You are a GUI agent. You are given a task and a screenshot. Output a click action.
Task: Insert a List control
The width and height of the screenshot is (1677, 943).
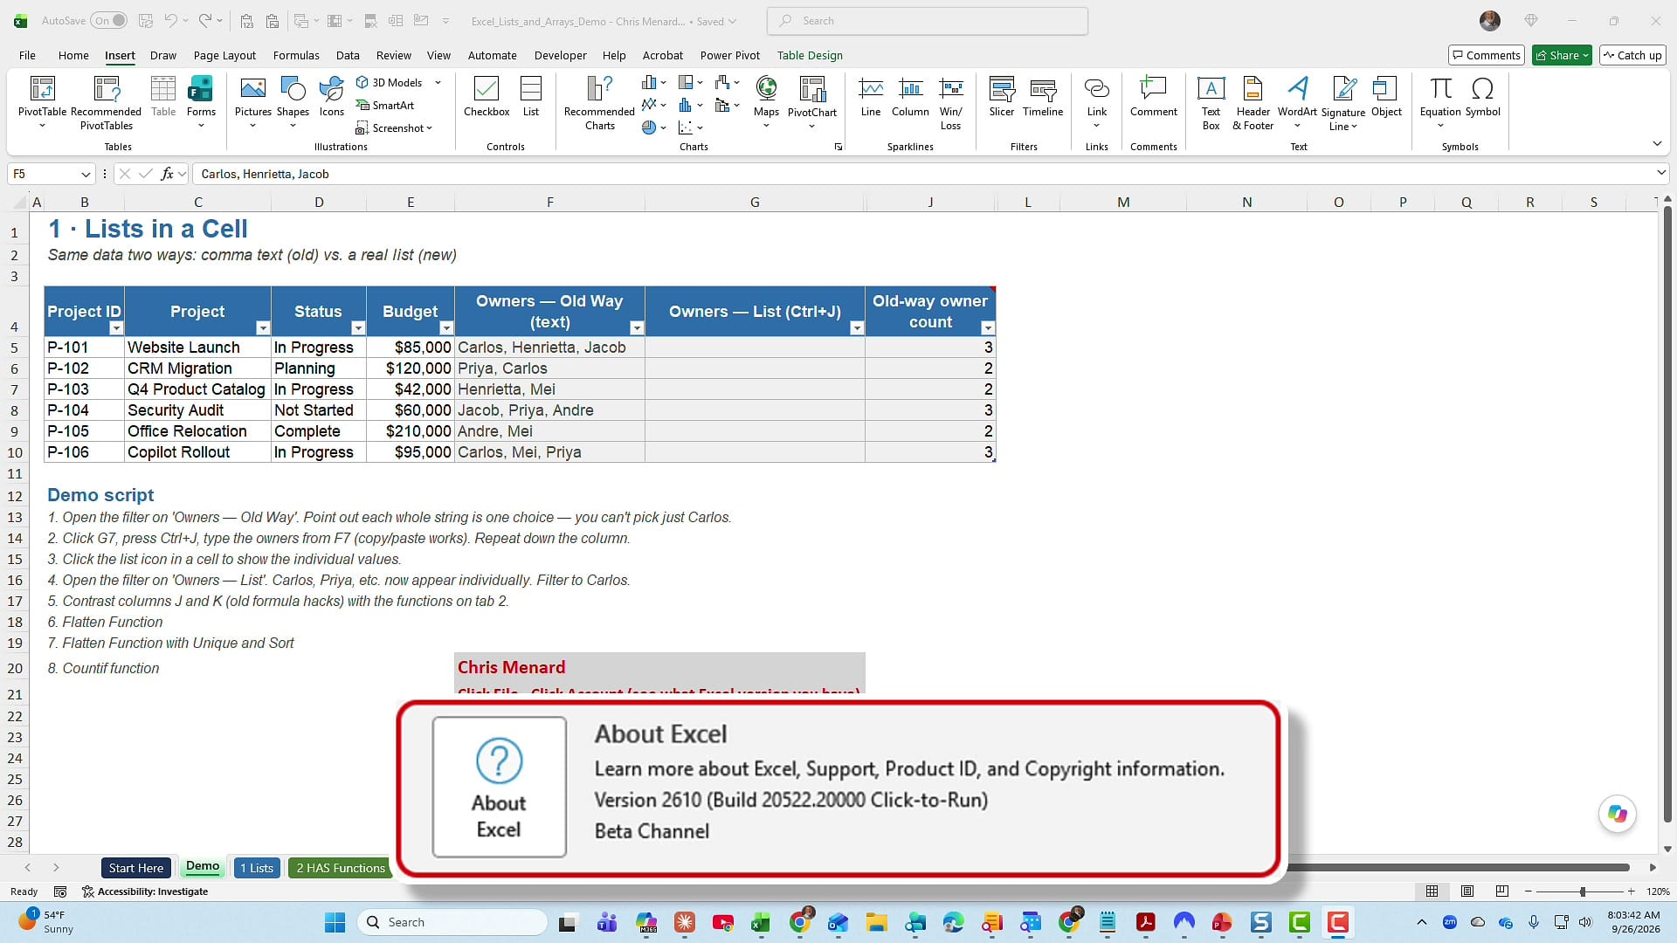coord(531,96)
